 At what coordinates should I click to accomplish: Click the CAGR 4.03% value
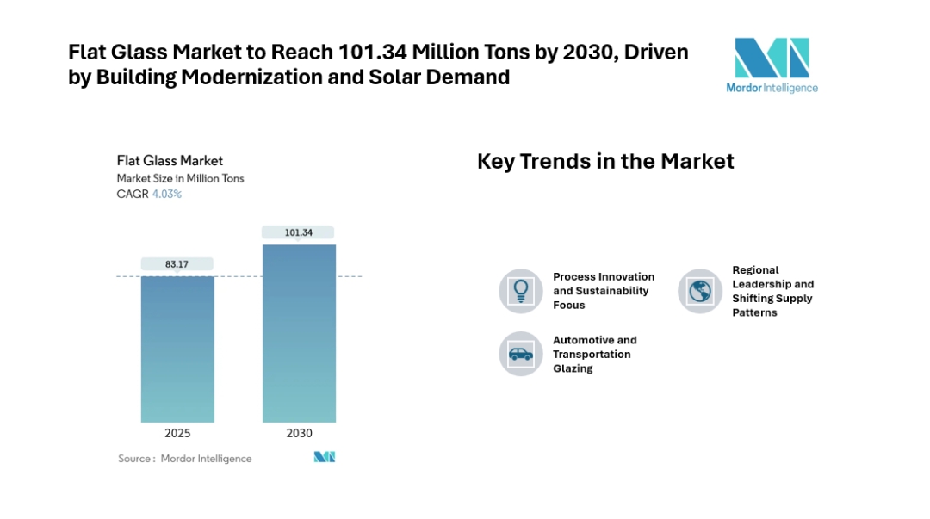tap(167, 195)
